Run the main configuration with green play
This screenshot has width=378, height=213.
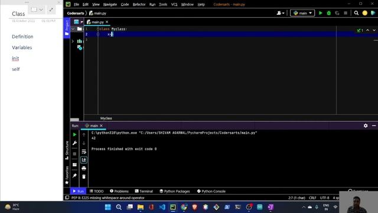pos(320,13)
